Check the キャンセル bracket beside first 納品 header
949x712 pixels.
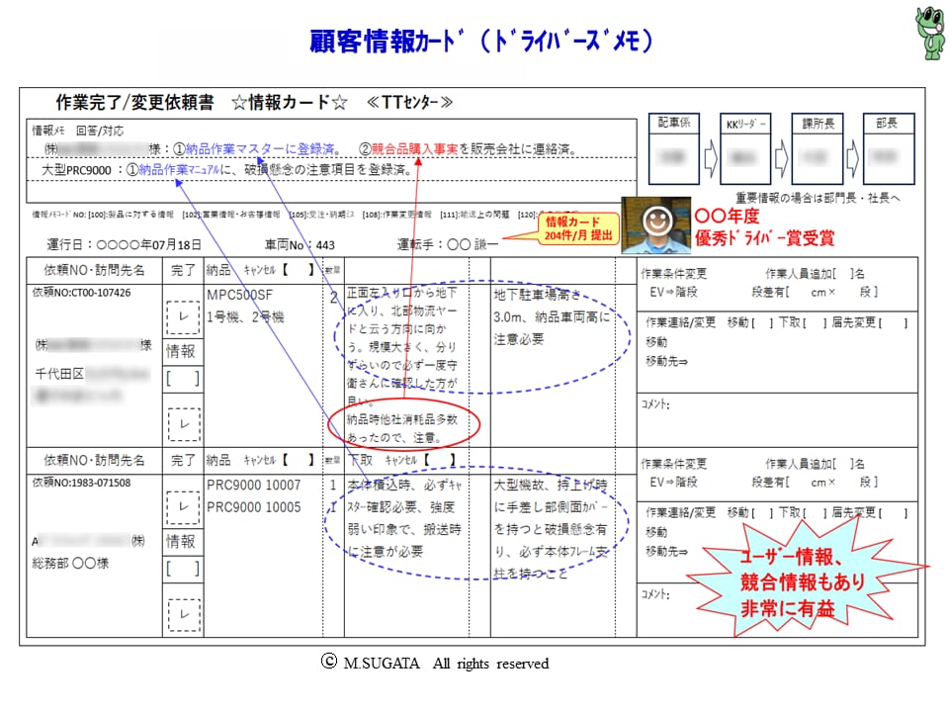[299, 270]
